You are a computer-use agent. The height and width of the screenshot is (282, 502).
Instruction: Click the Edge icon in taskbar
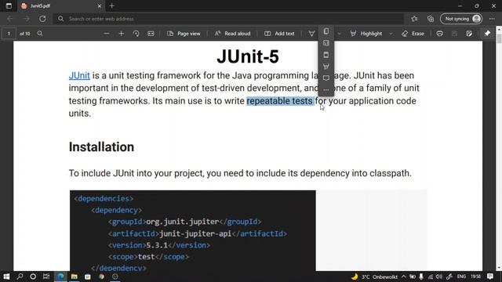tap(60, 277)
